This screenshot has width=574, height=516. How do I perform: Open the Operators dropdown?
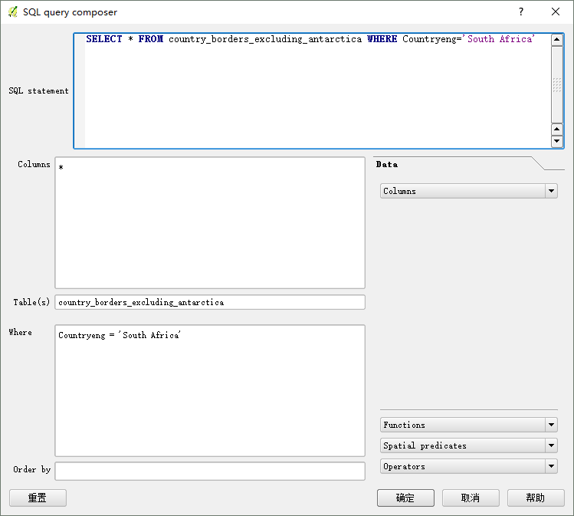coord(468,467)
